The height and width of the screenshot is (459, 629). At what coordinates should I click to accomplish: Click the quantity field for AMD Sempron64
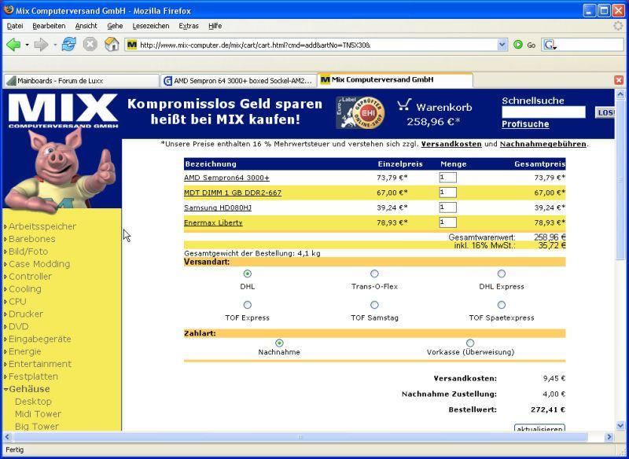click(447, 178)
